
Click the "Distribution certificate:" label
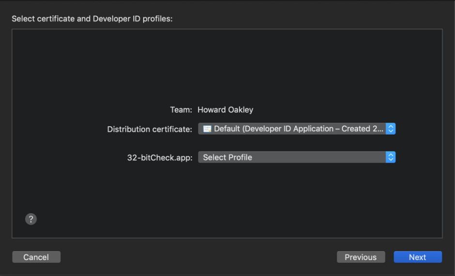point(150,130)
